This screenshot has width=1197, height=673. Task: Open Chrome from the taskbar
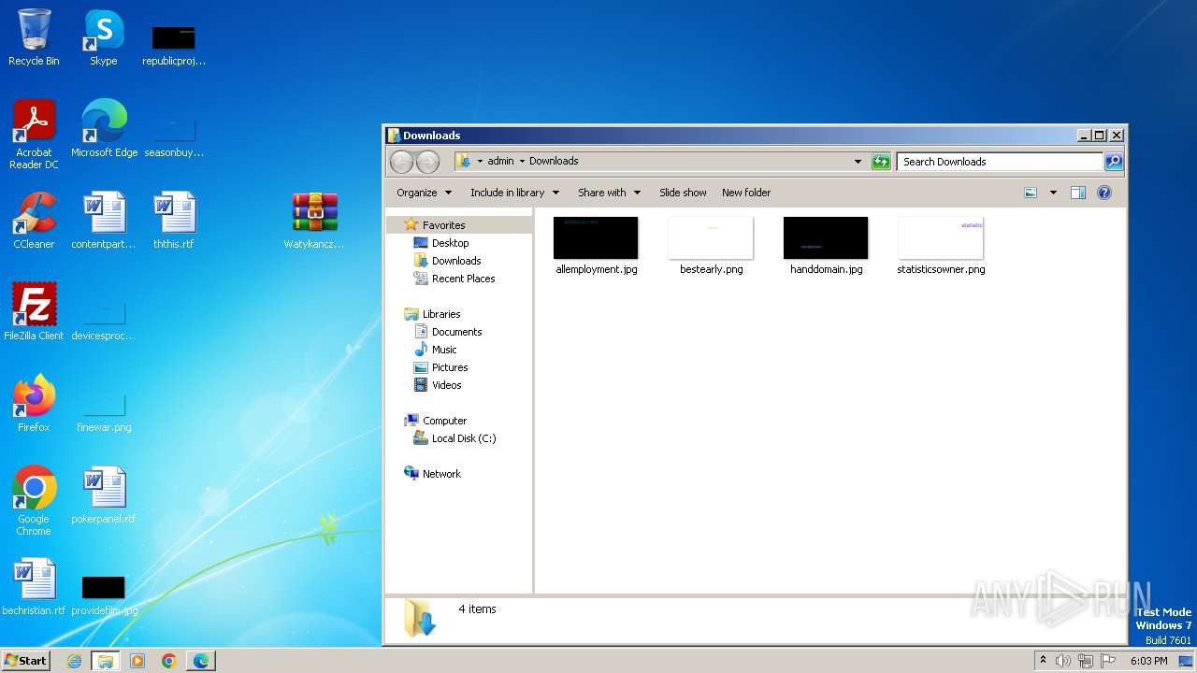[169, 661]
